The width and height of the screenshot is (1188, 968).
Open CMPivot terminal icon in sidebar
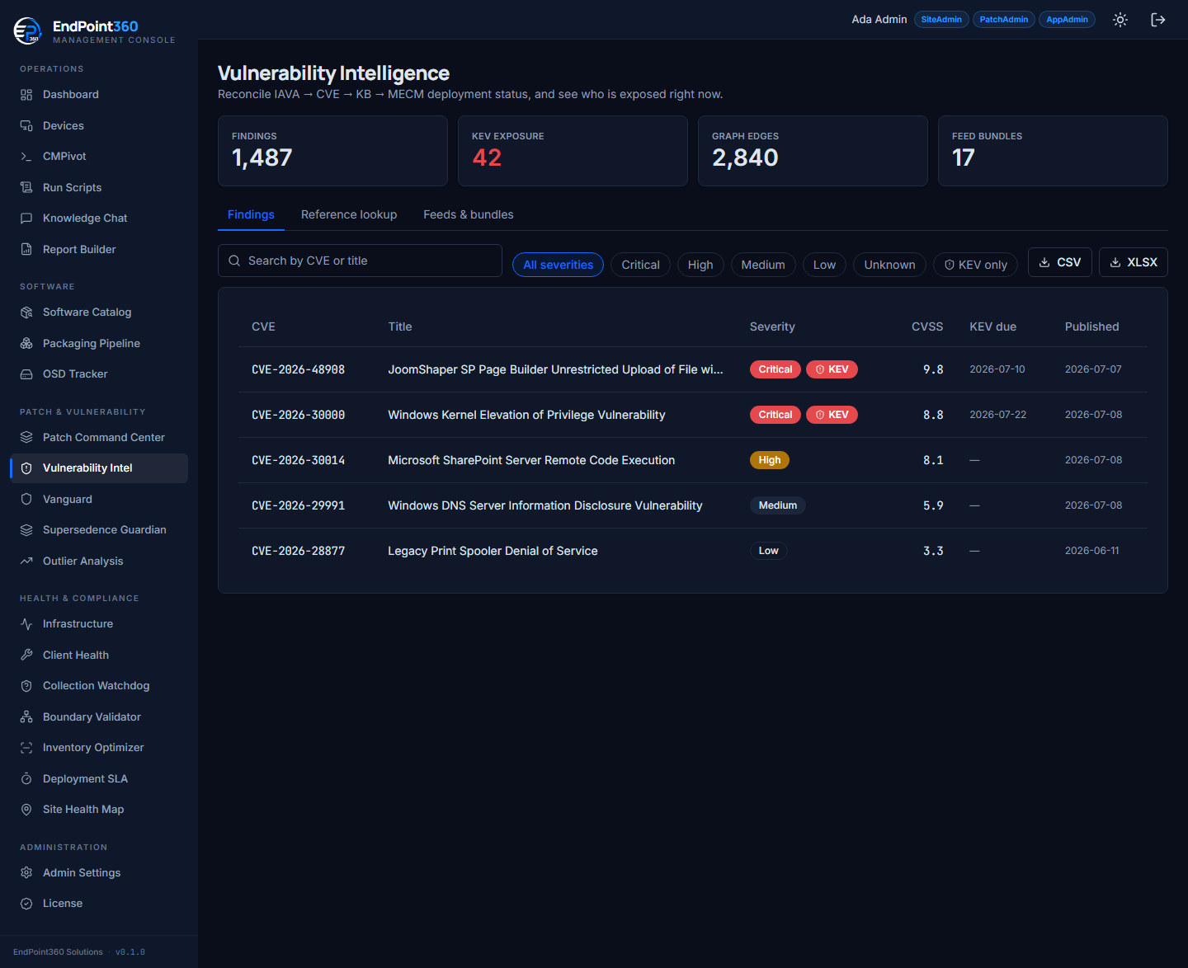click(x=26, y=157)
